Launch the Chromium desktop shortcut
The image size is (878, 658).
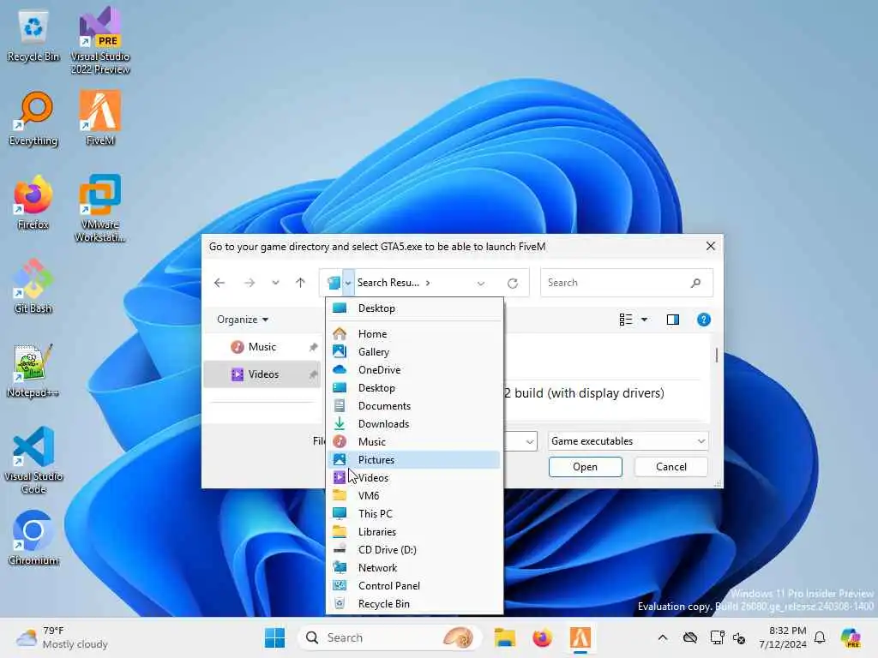point(33,538)
